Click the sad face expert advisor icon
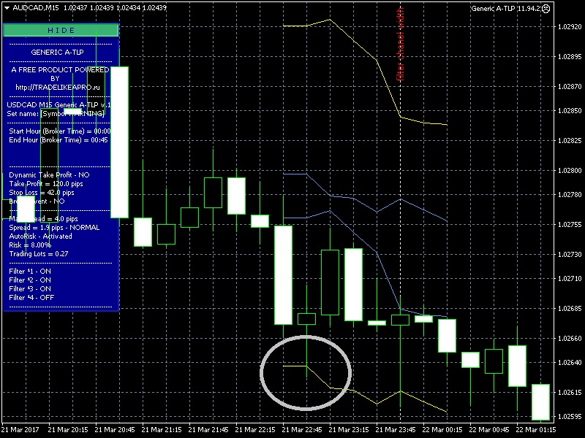Image resolution: width=585 pixels, height=438 pixels. click(x=546, y=8)
